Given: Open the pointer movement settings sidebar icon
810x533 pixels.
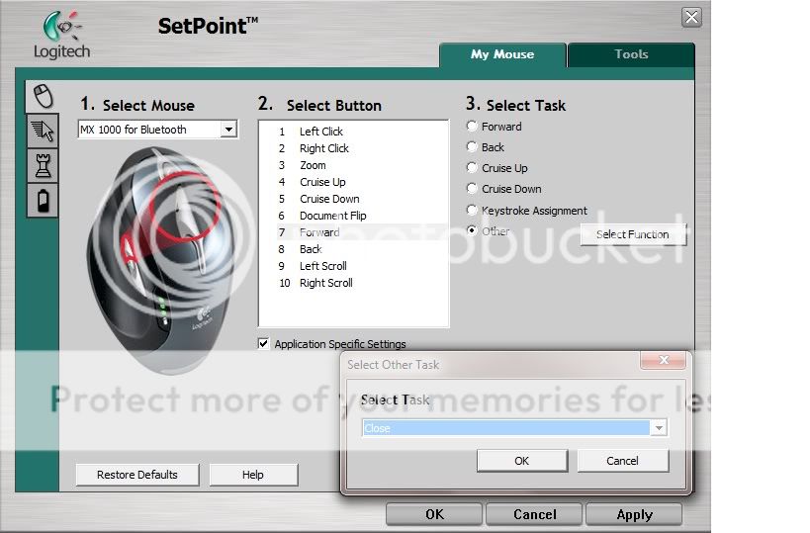Looking at the screenshot, I should [43, 131].
